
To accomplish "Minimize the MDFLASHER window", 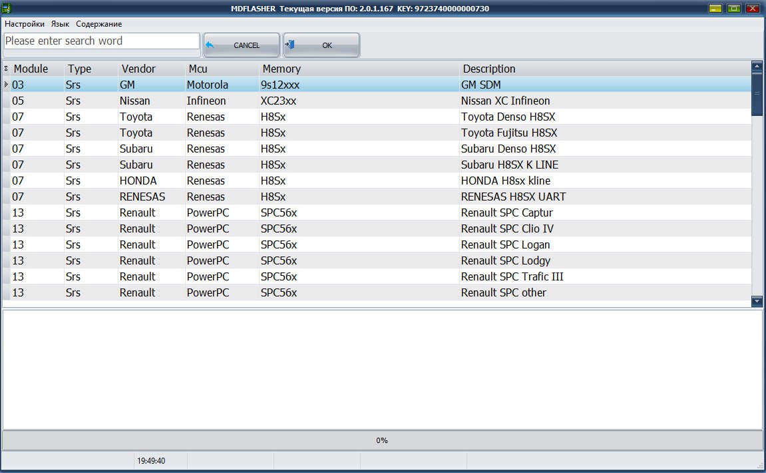I will coord(715,8).
